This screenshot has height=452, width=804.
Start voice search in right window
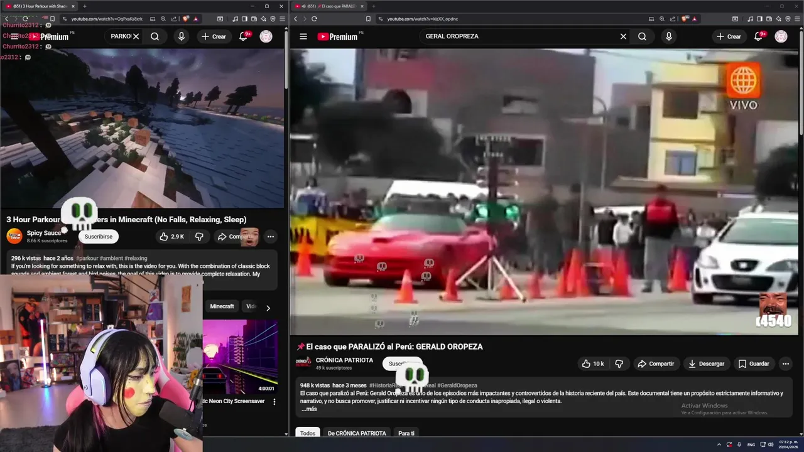(668, 36)
